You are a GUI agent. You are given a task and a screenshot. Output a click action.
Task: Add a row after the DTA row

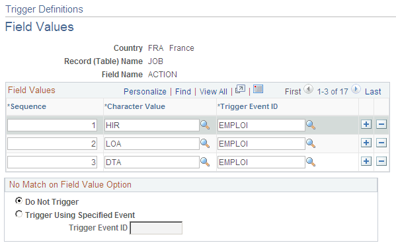click(x=366, y=161)
